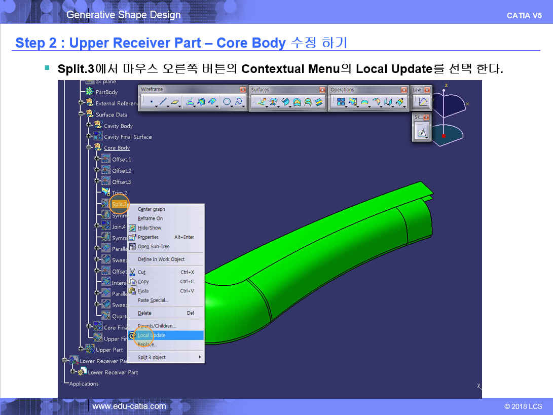Select the Split.3 tree item
Screen dimensions: 553x415
[120, 204]
